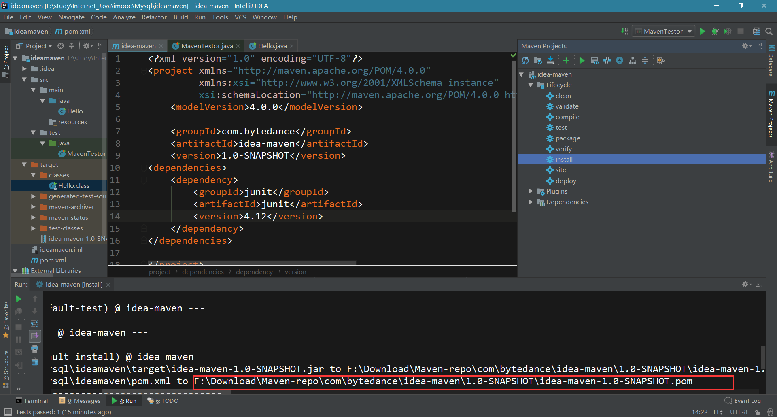Open the Terminal tool window tab
777x417 pixels.
(x=32, y=401)
